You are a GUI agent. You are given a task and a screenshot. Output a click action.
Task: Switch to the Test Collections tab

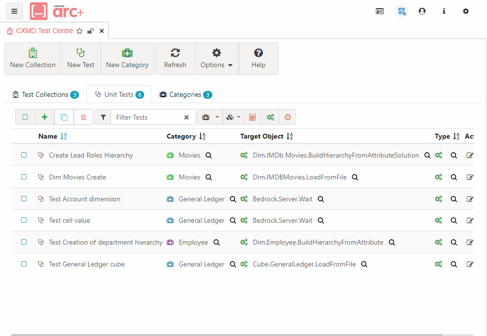(x=45, y=94)
